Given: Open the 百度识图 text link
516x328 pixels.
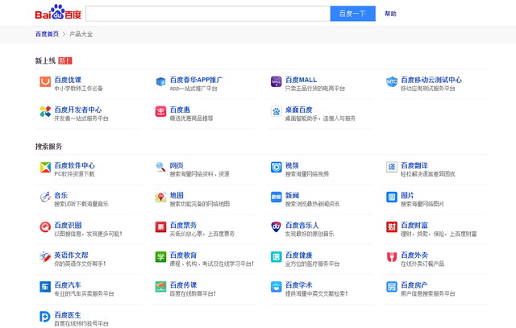Looking at the screenshot, I should click(x=68, y=225).
